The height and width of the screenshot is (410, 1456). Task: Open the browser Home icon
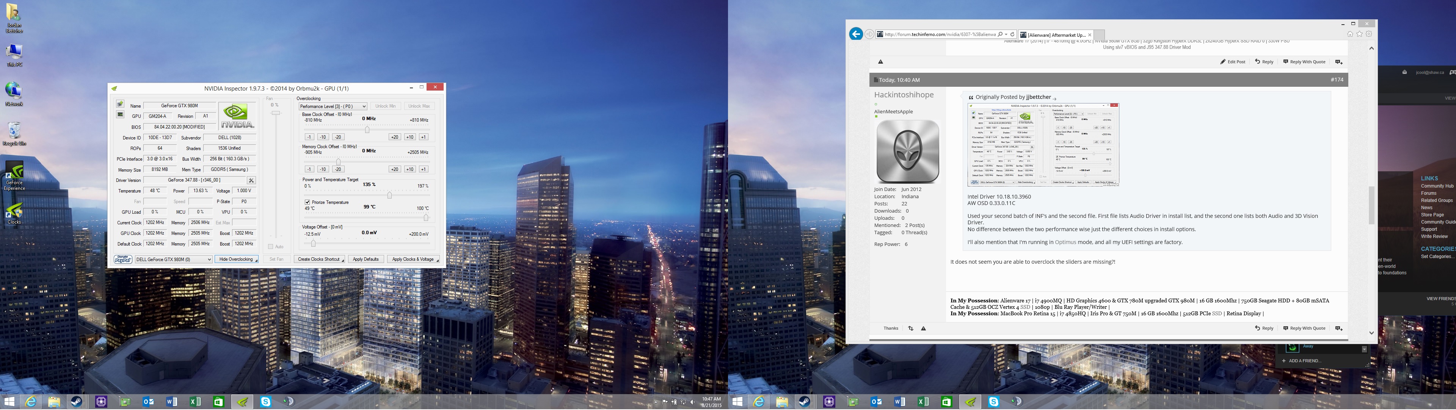[1350, 34]
